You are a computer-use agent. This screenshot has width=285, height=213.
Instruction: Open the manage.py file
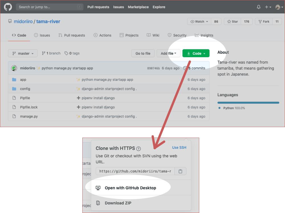[29, 116]
